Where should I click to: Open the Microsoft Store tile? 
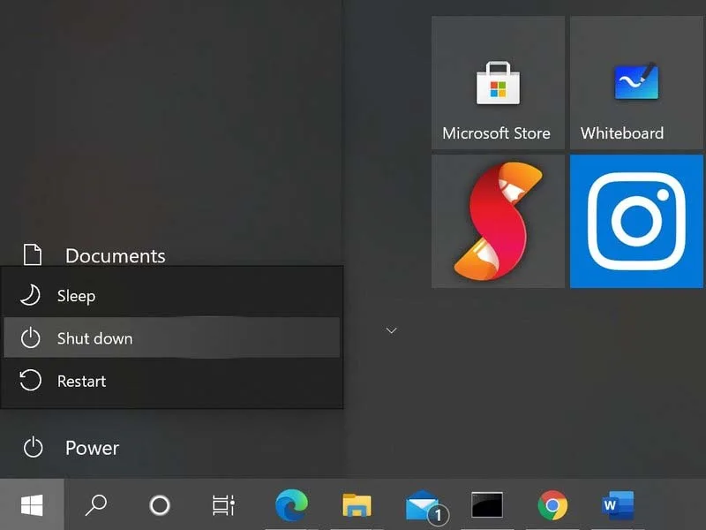pyautogui.click(x=498, y=83)
